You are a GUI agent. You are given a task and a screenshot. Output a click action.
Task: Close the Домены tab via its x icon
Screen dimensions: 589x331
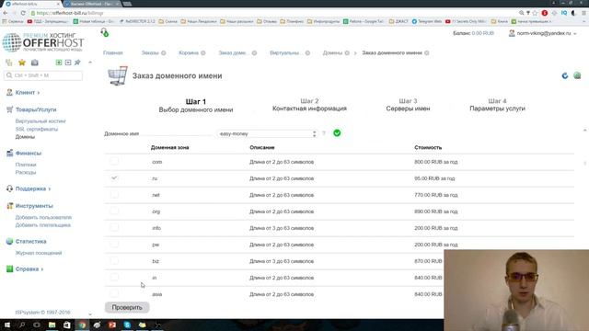[x=347, y=53]
